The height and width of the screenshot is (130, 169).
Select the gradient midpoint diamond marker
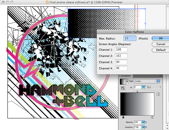click(x=137, y=92)
